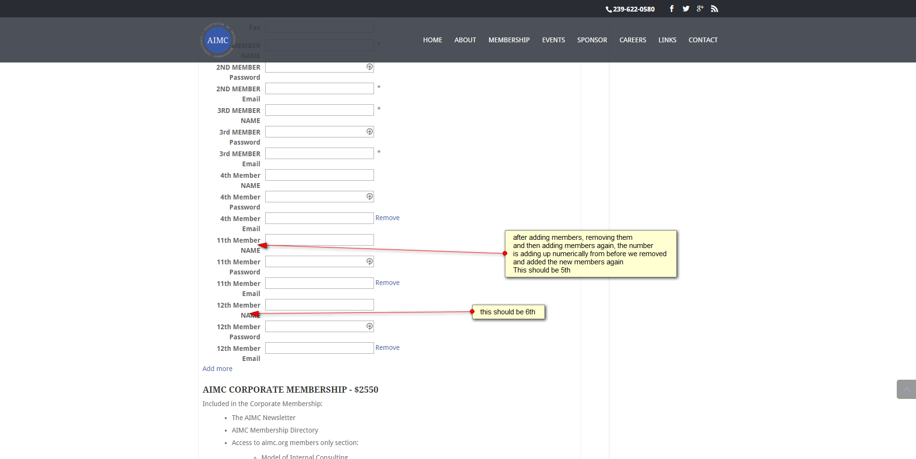Focus the 2nd Member Password input
The height and width of the screenshot is (459, 916).
point(320,67)
